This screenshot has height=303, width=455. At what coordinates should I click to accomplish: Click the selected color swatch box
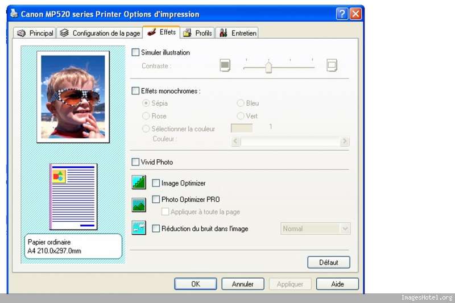241,128
